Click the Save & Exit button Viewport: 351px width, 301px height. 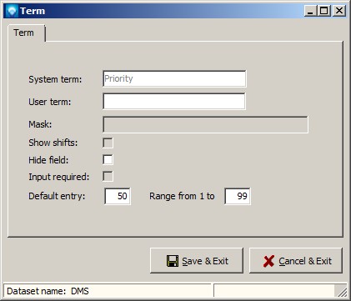tap(197, 261)
